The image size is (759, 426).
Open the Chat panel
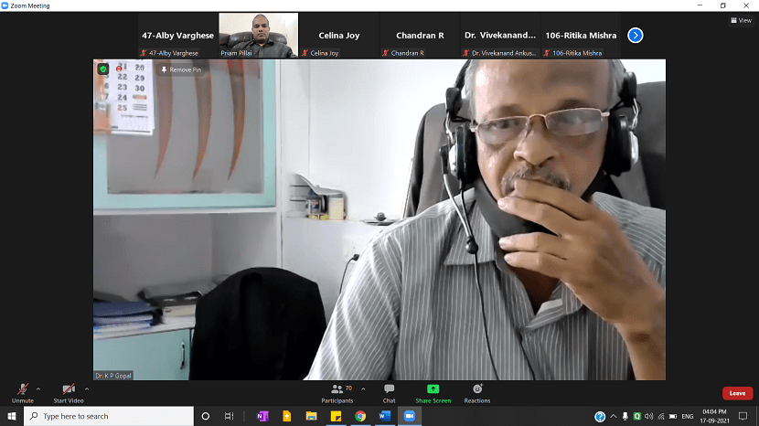point(389,391)
